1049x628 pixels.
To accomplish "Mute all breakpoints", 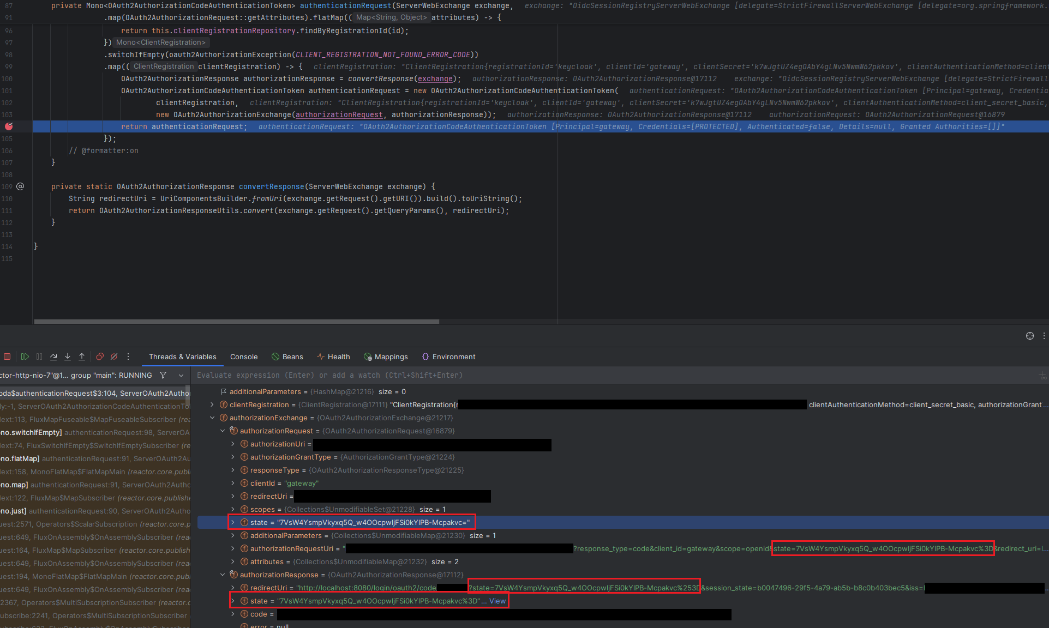I will tap(113, 357).
